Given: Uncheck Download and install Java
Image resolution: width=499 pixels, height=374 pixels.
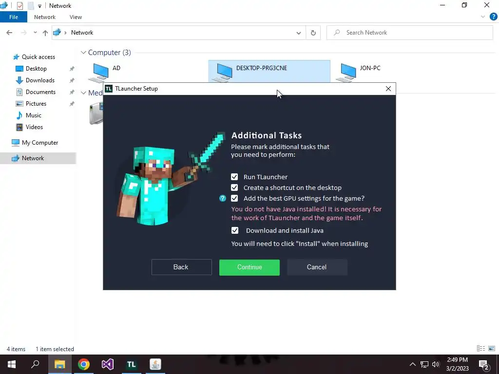Looking at the screenshot, I should point(235,230).
